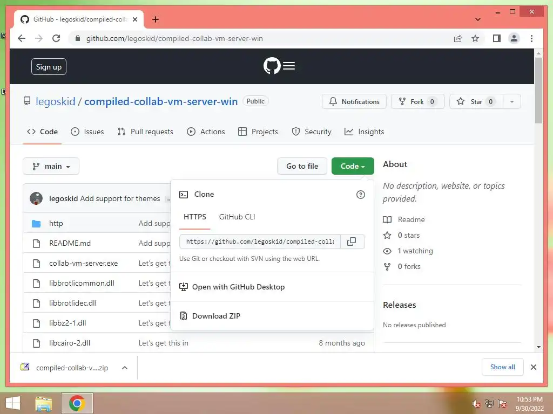The image size is (553, 414).
Task: Select the GitHub CLI clone tab
Action: coord(237,217)
